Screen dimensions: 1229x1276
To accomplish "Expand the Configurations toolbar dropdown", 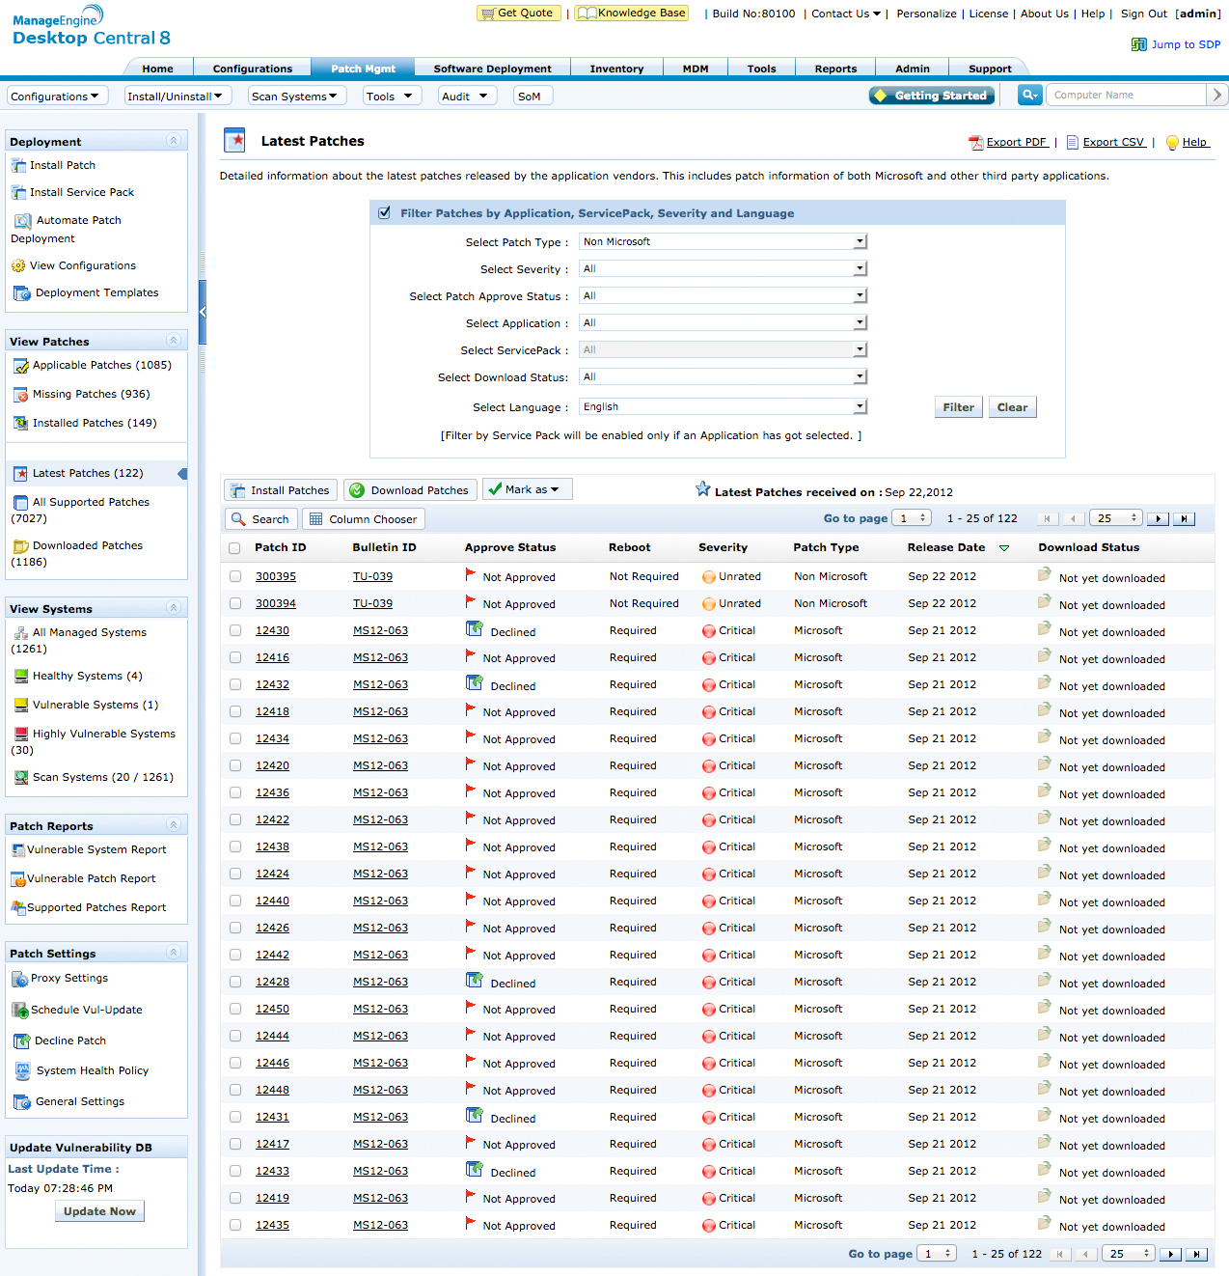I will coord(58,96).
